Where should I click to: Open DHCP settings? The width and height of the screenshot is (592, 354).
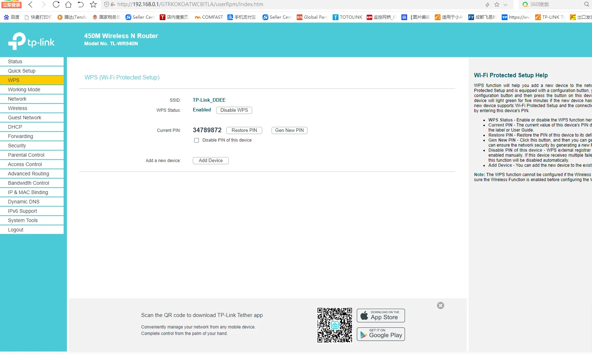(x=32, y=127)
